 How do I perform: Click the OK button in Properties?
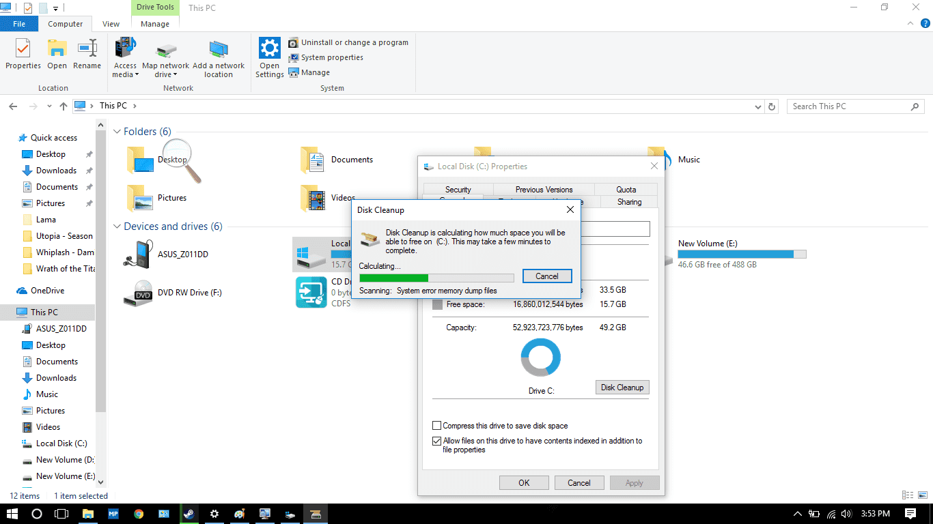524,483
